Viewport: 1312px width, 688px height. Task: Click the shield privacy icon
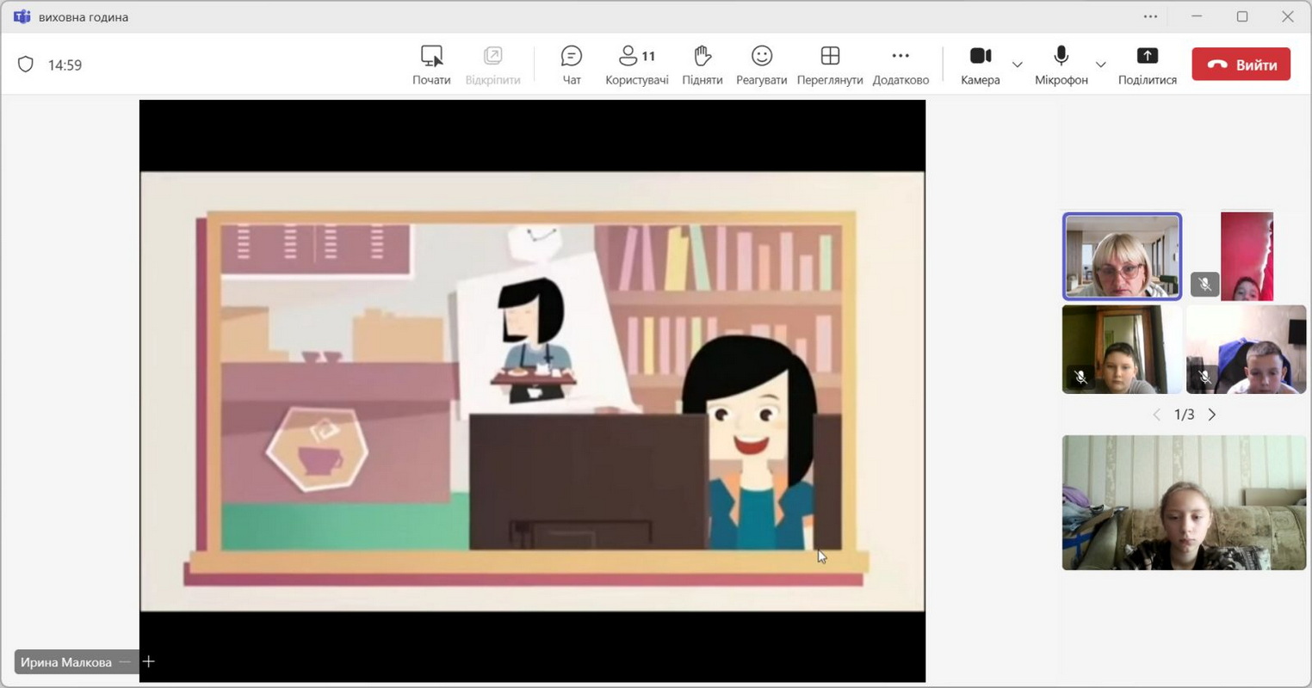(26, 64)
